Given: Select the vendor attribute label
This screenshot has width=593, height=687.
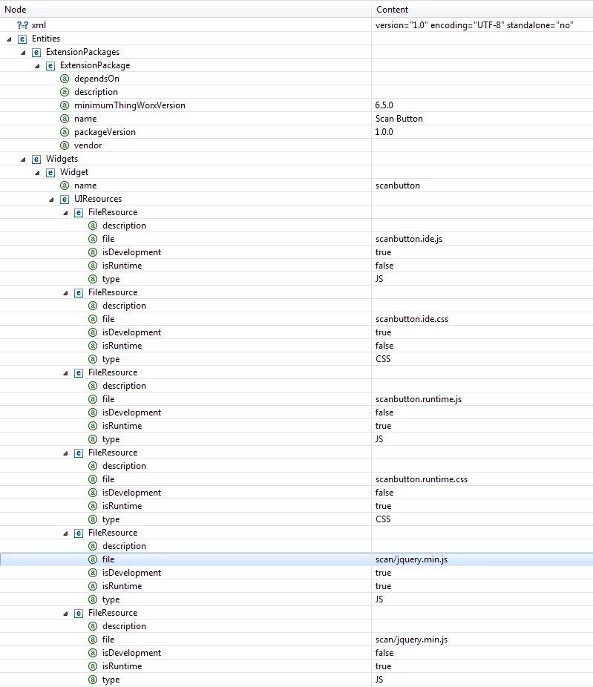Looking at the screenshot, I should click(x=88, y=145).
